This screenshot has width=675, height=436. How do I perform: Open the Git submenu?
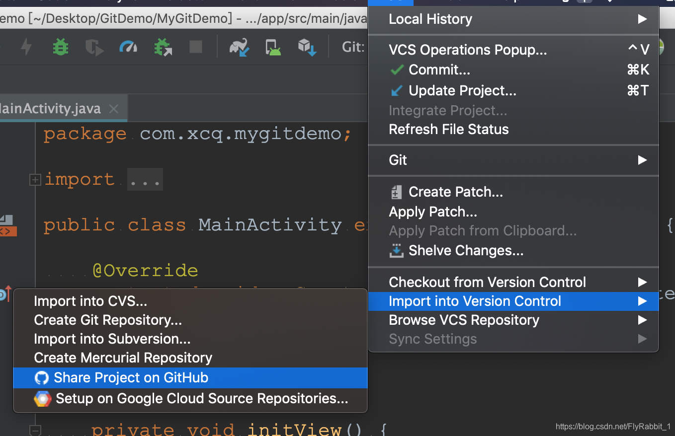click(x=513, y=160)
